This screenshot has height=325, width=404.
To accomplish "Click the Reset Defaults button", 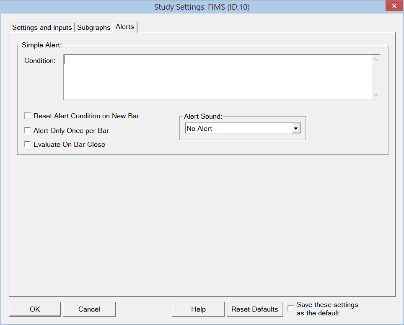I will coord(255,309).
